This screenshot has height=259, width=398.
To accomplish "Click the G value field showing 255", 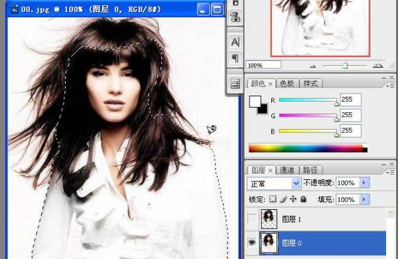I will coord(350,115).
